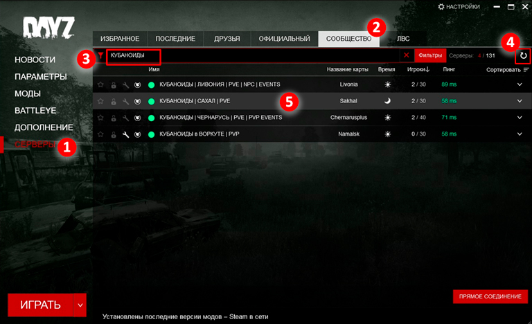
Task: Select server КУБАНОИДЫ | САХАЛ | PVE
Action: (195, 101)
